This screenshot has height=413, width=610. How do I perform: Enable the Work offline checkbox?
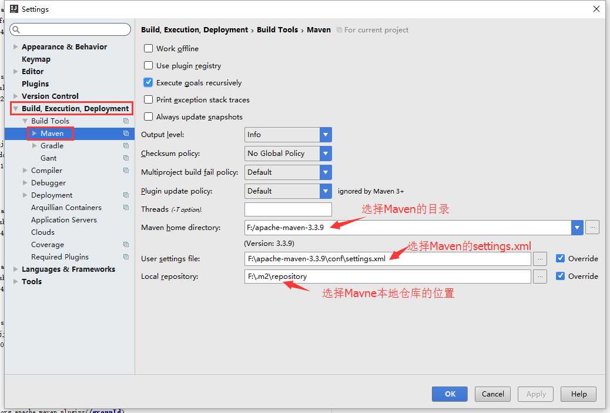(x=148, y=48)
